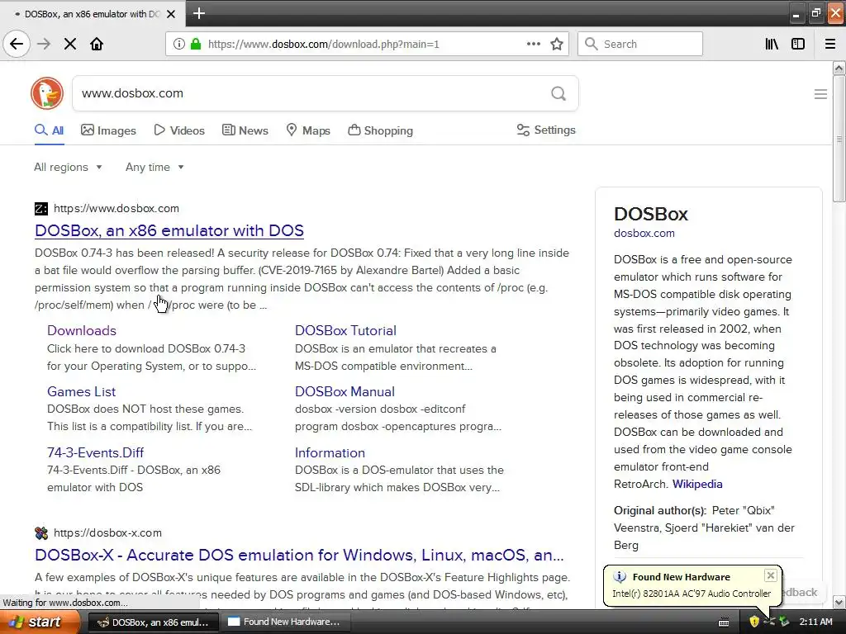Click the dosbox-x.com result favicon
Screen dimensions: 846x634
pos(41,532)
